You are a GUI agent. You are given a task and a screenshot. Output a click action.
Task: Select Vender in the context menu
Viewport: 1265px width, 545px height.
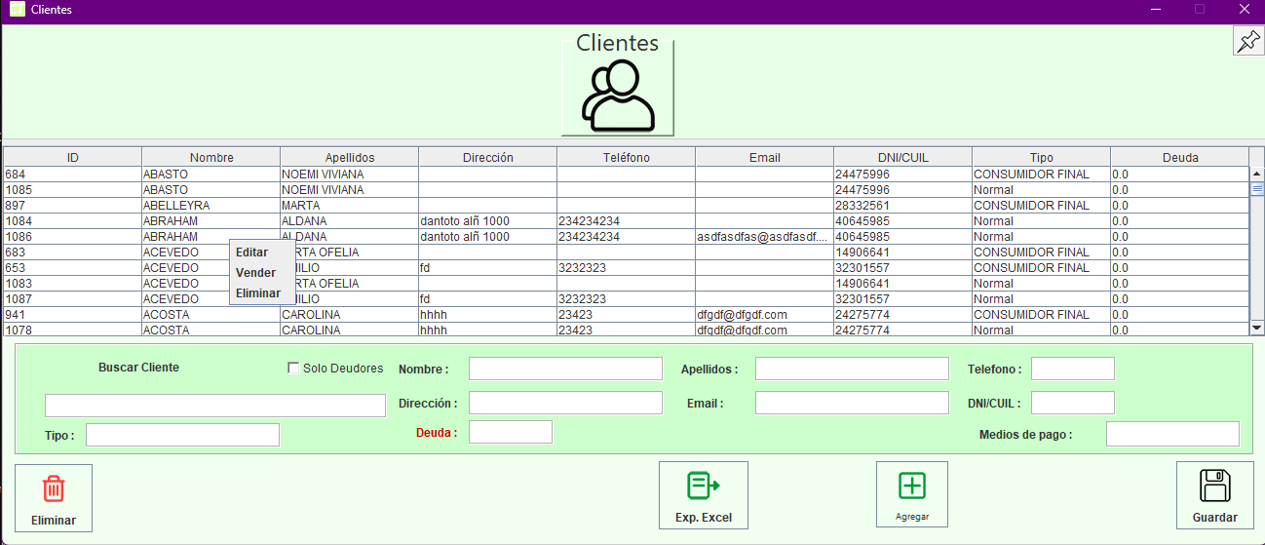[x=256, y=273]
